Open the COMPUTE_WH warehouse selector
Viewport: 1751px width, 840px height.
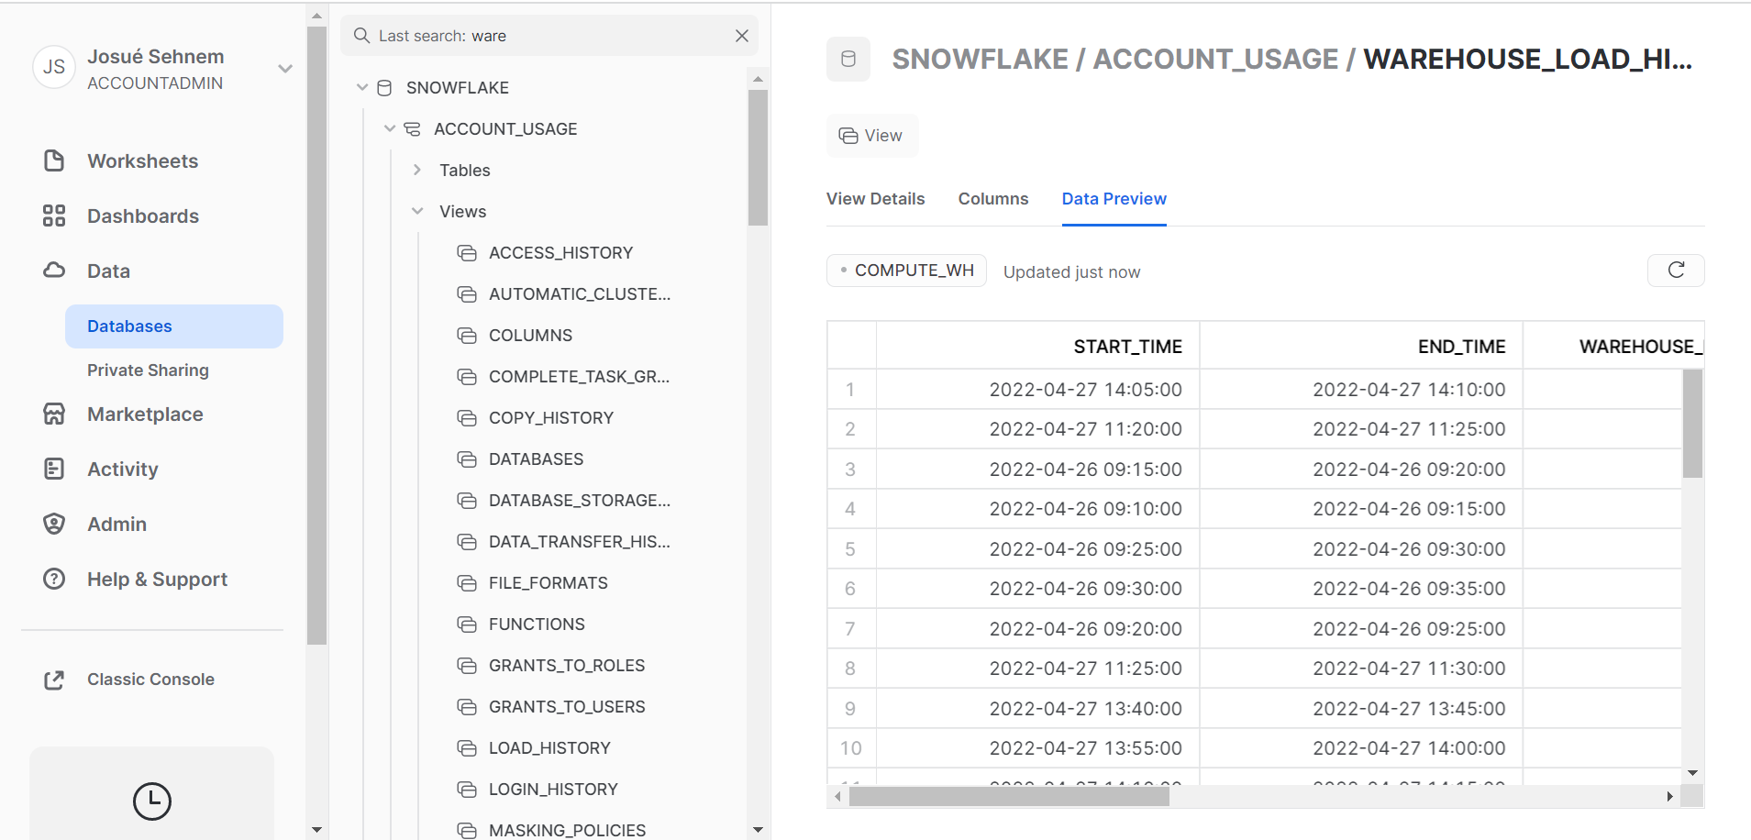tap(906, 271)
